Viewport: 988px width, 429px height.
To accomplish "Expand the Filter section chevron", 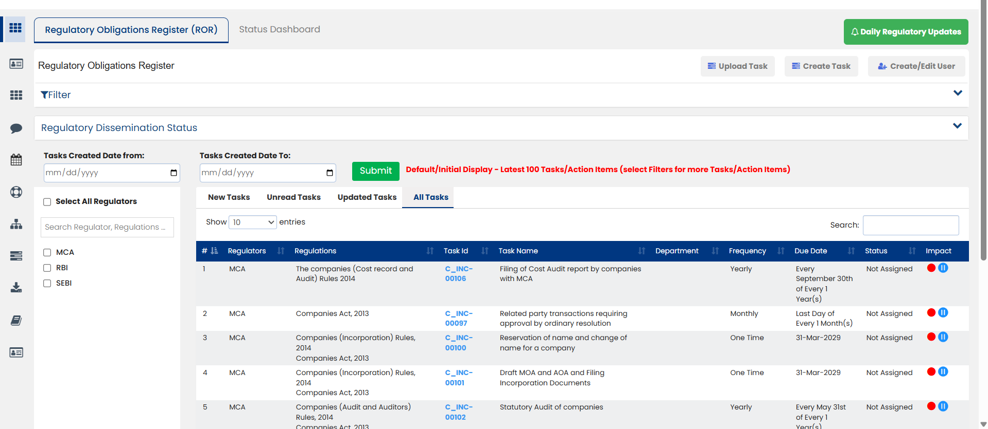I will [x=958, y=93].
